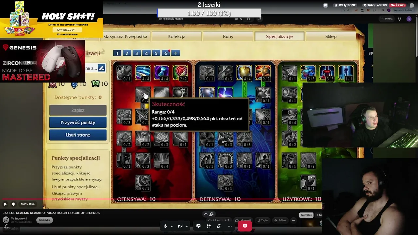The height and width of the screenshot is (235, 418).
Task: Select mastery page 1
Action: click(x=117, y=53)
